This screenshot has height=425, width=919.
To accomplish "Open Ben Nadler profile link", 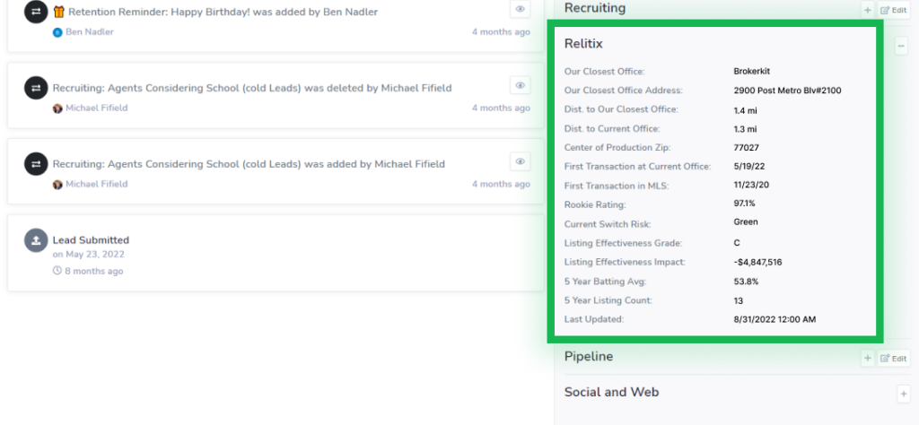I will [90, 31].
